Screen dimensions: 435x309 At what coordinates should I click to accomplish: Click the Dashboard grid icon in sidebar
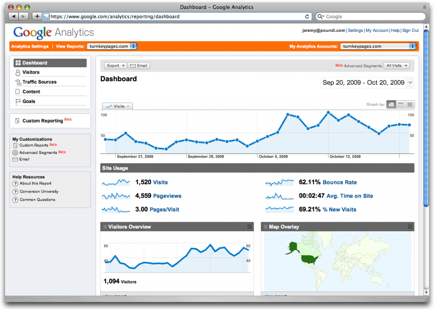click(x=18, y=63)
